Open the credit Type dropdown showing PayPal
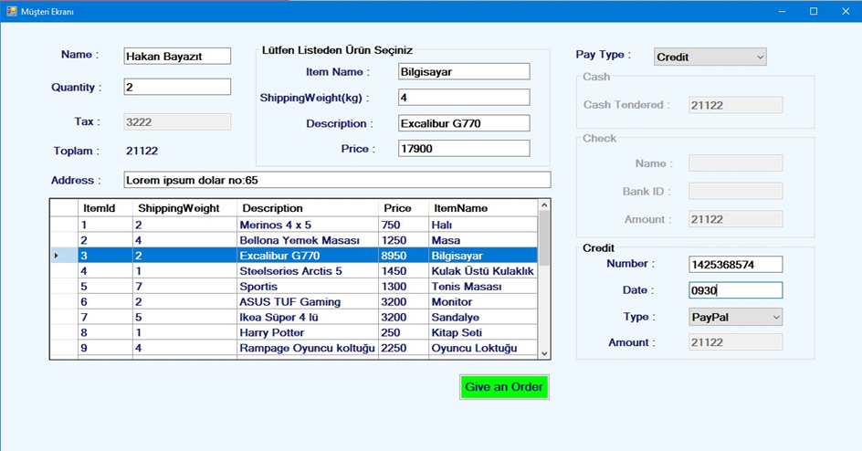This screenshot has width=862, height=451. click(736, 317)
